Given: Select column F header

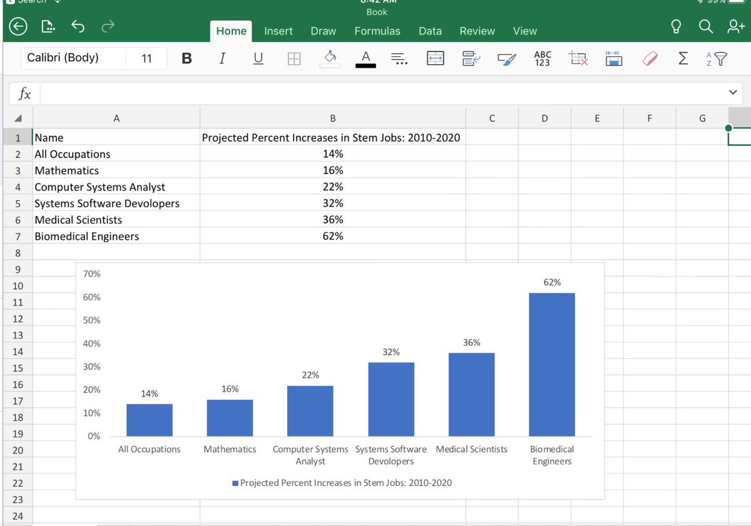Looking at the screenshot, I should click(x=650, y=118).
